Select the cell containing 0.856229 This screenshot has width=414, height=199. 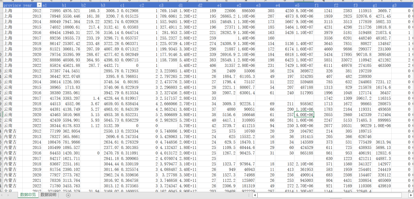(129, 120)
